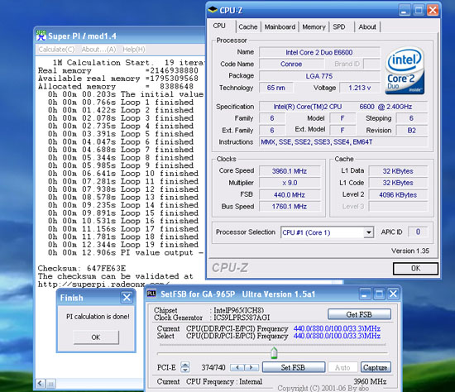The width and height of the screenshot is (455, 392).
Task: Expand the Processor Selection dropdown
Action: (x=368, y=232)
